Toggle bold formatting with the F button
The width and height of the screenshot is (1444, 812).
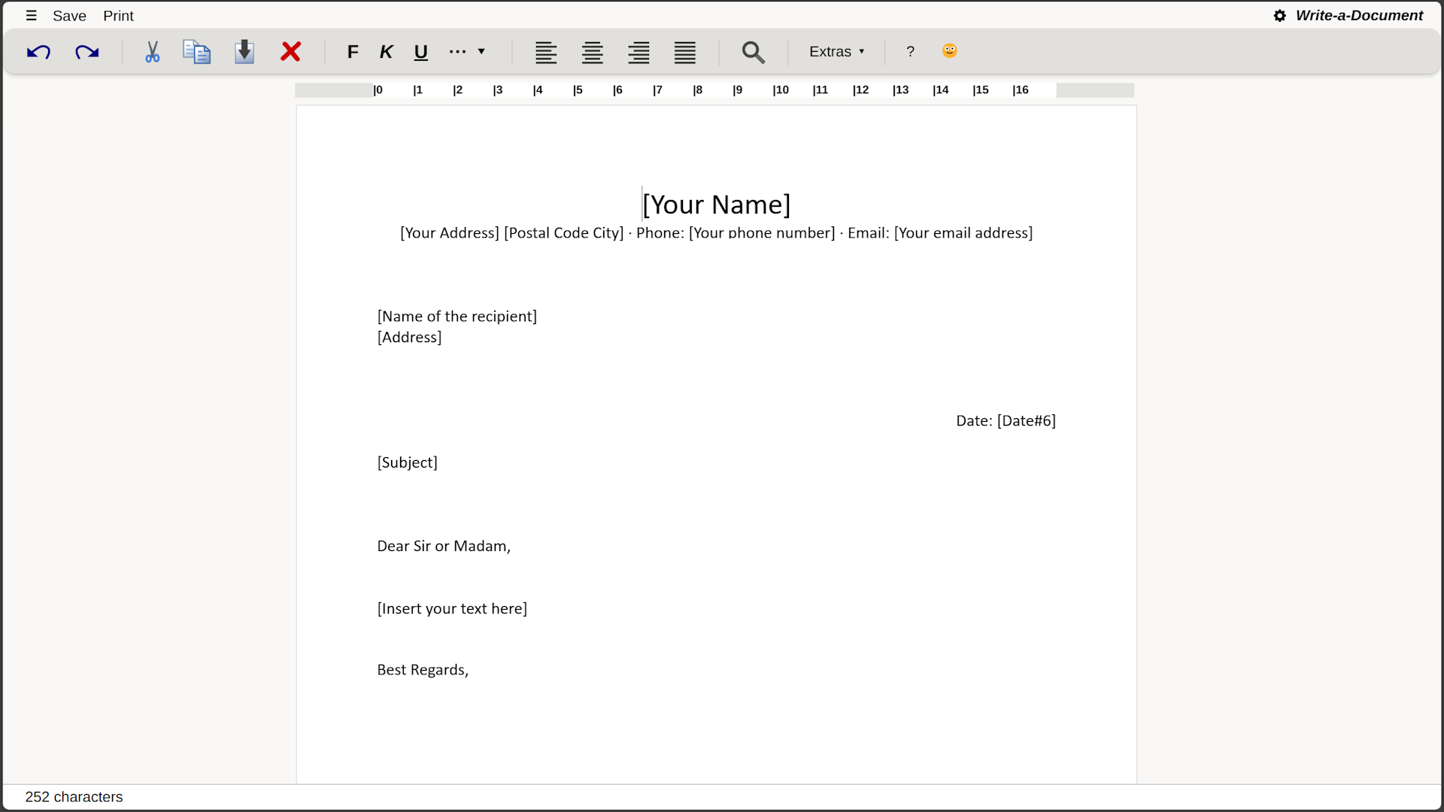pyautogui.click(x=353, y=52)
